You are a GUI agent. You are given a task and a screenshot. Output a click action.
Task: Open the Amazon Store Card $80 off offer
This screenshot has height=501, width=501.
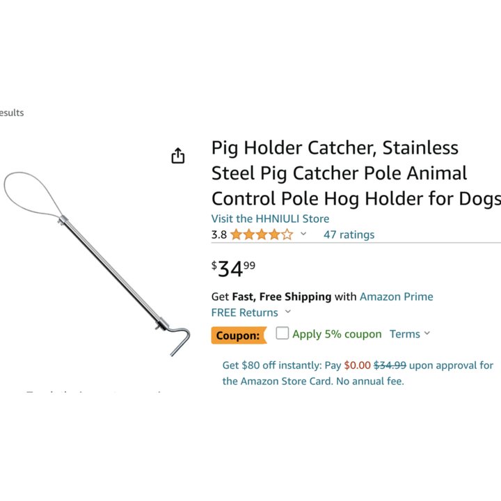coord(358,373)
